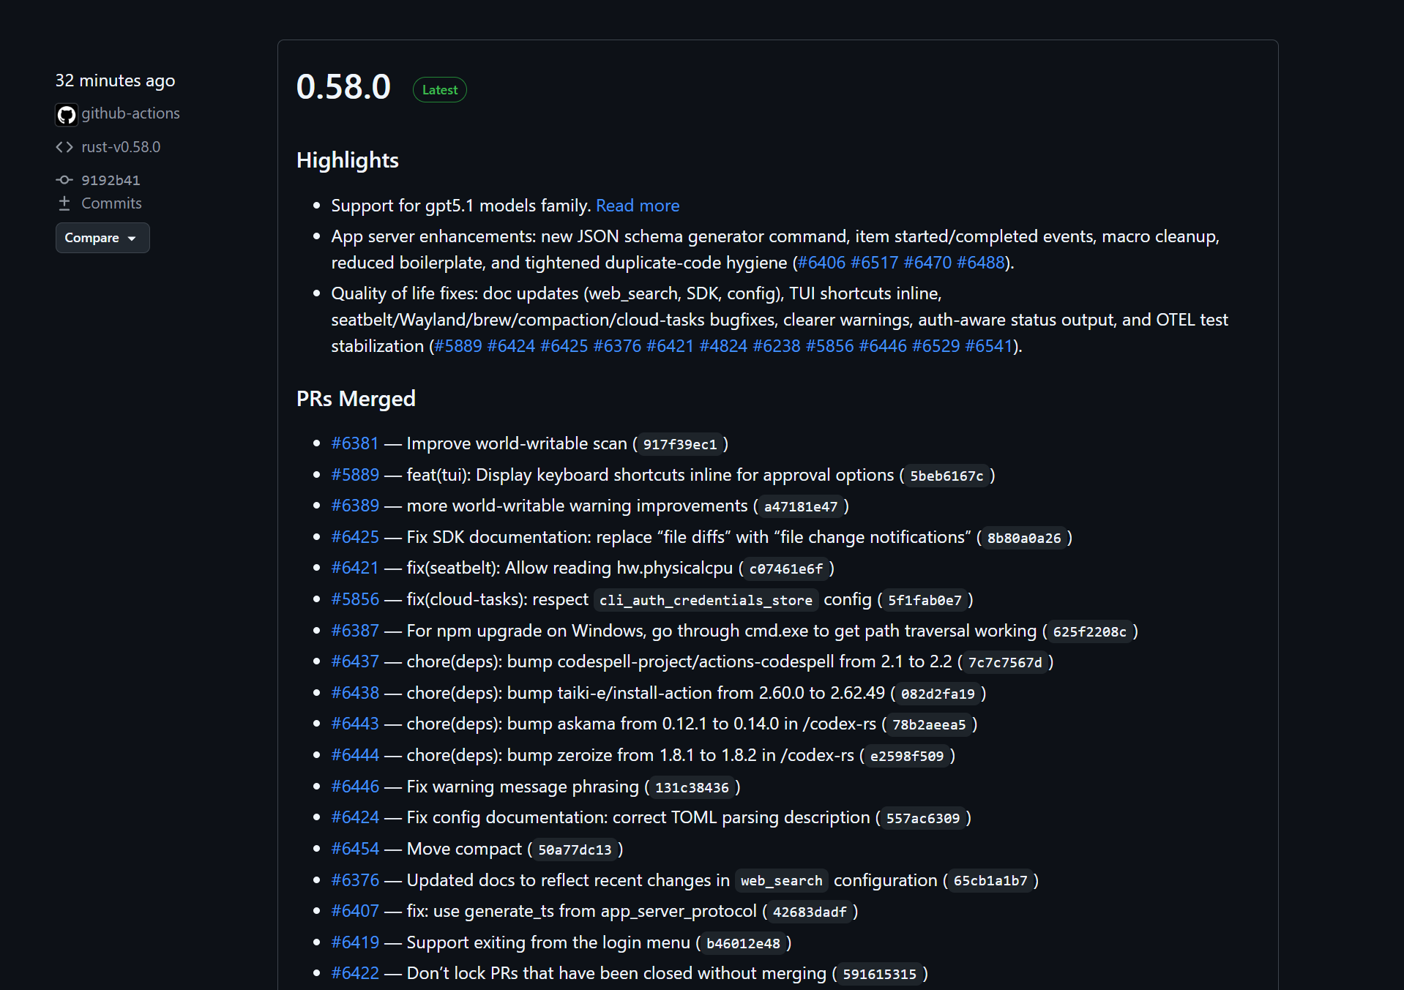The height and width of the screenshot is (990, 1404).
Task: Open the Read more link
Action: point(638,206)
